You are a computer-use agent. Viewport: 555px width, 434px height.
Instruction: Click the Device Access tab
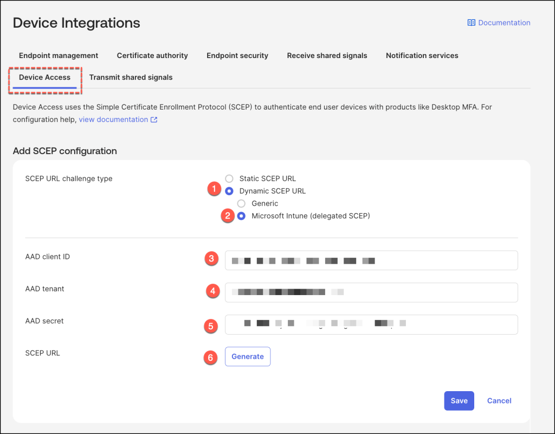[44, 78]
